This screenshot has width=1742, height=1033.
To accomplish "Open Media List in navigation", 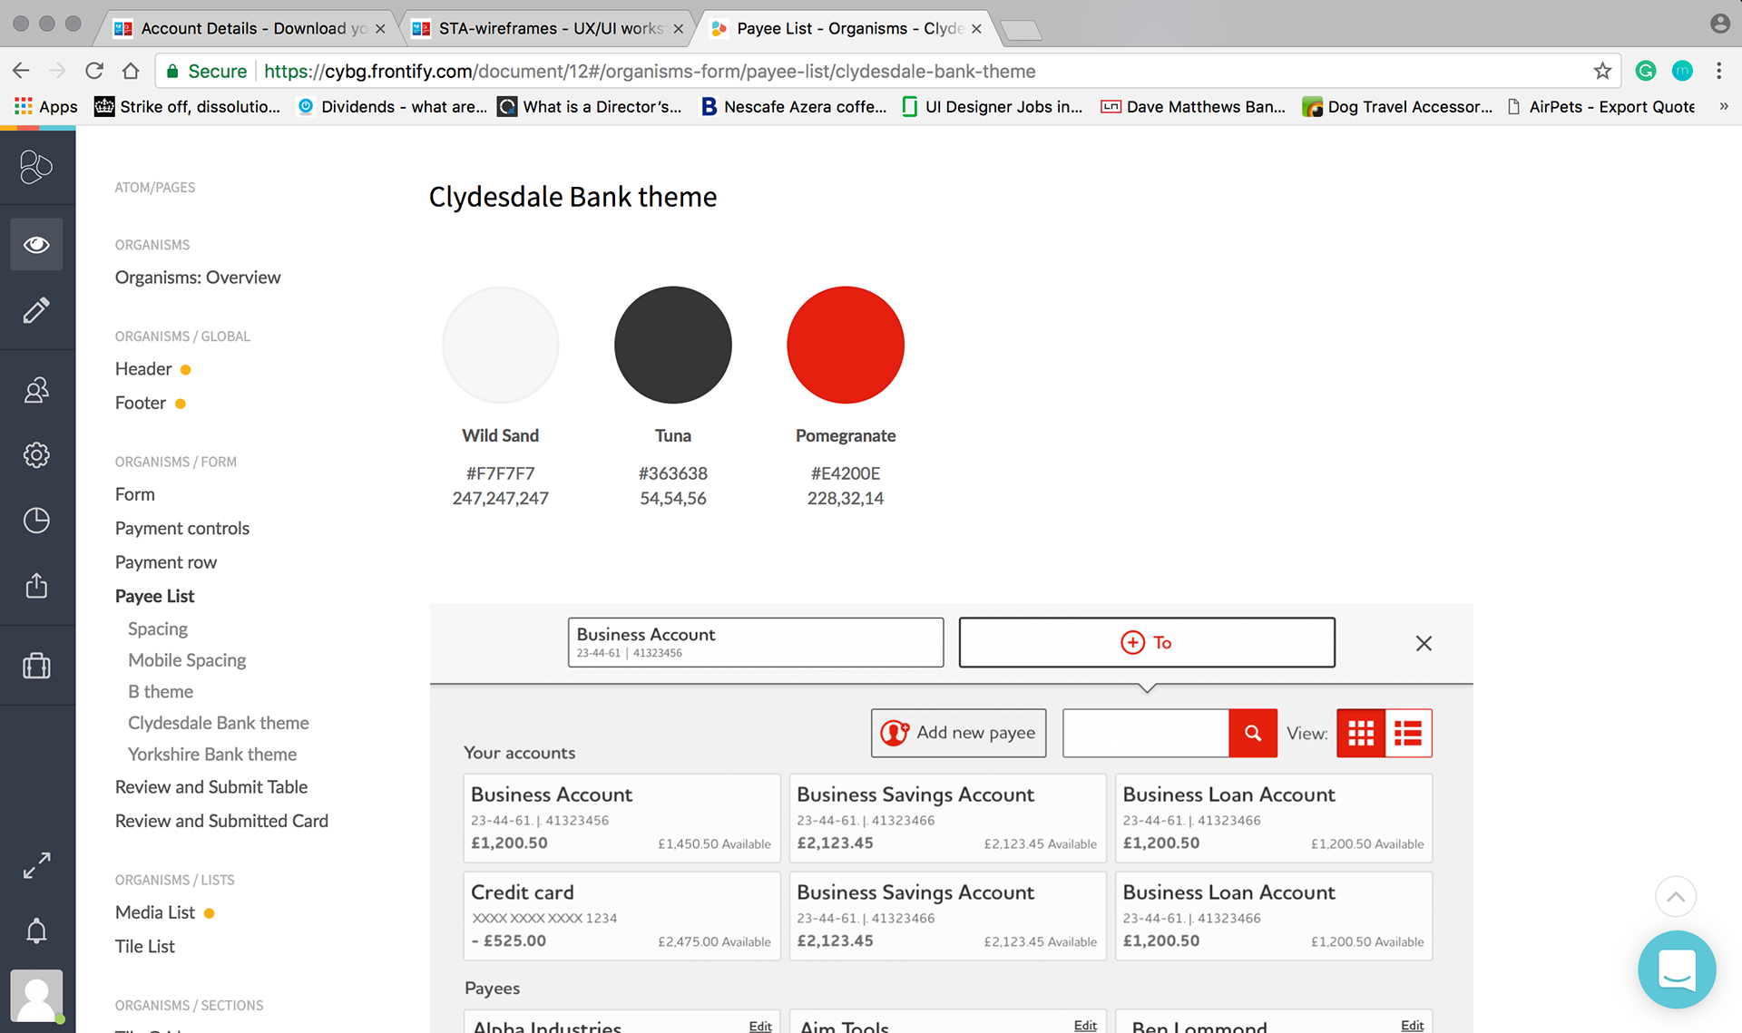I will [155, 912].
